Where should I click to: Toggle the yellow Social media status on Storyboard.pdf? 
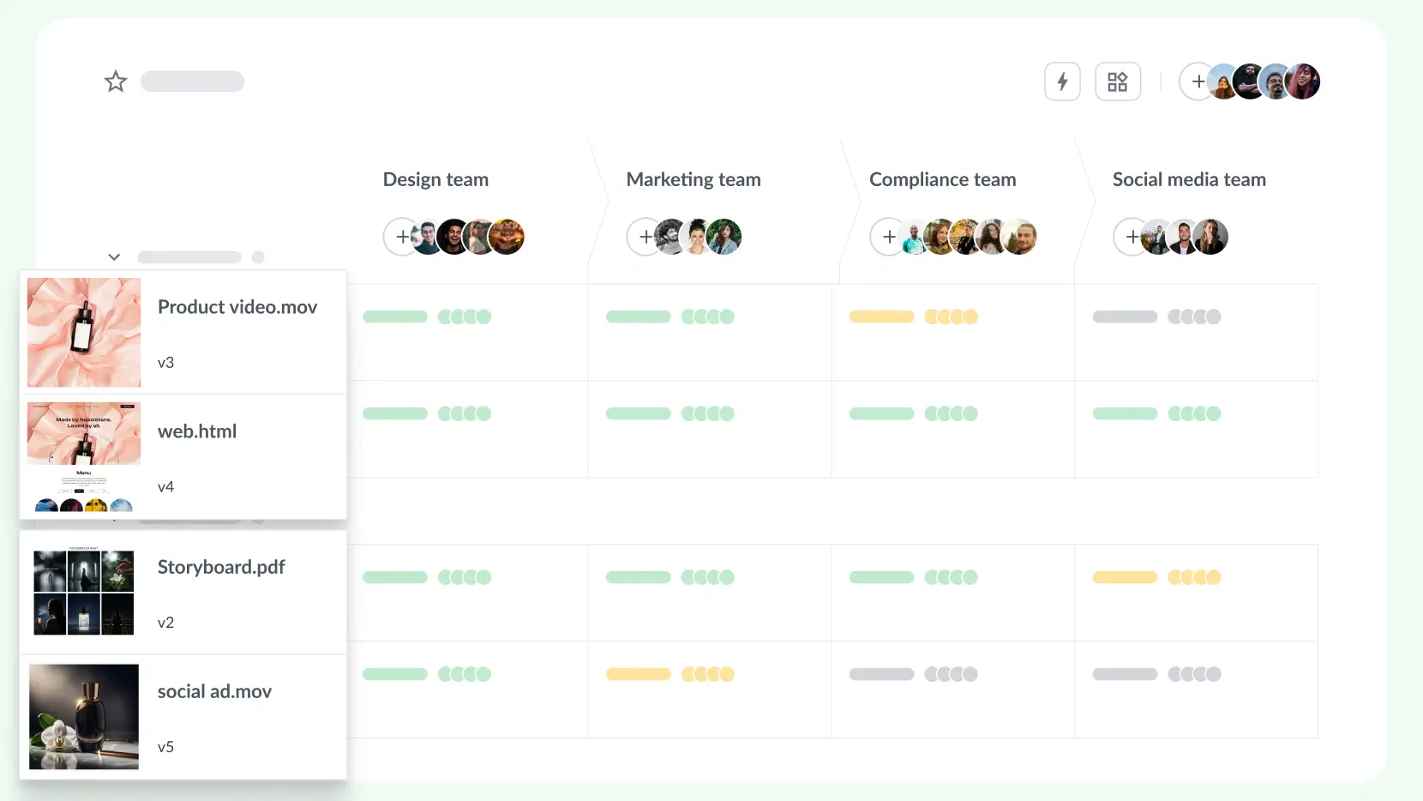[1124, 577]
